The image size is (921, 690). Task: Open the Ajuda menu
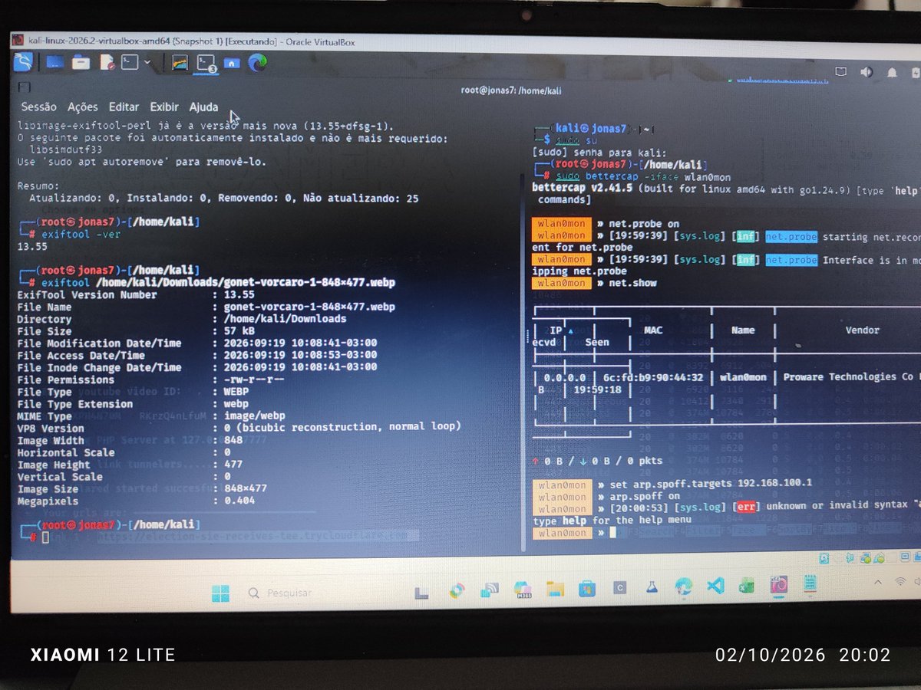(204, 107)
